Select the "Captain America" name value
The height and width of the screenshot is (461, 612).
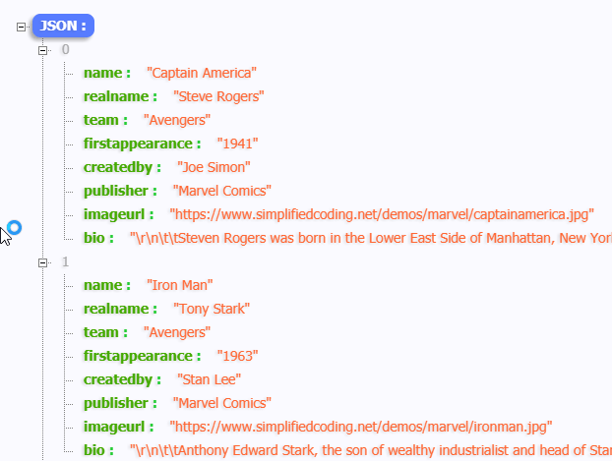pyautogui.click(x=202, y=73)
